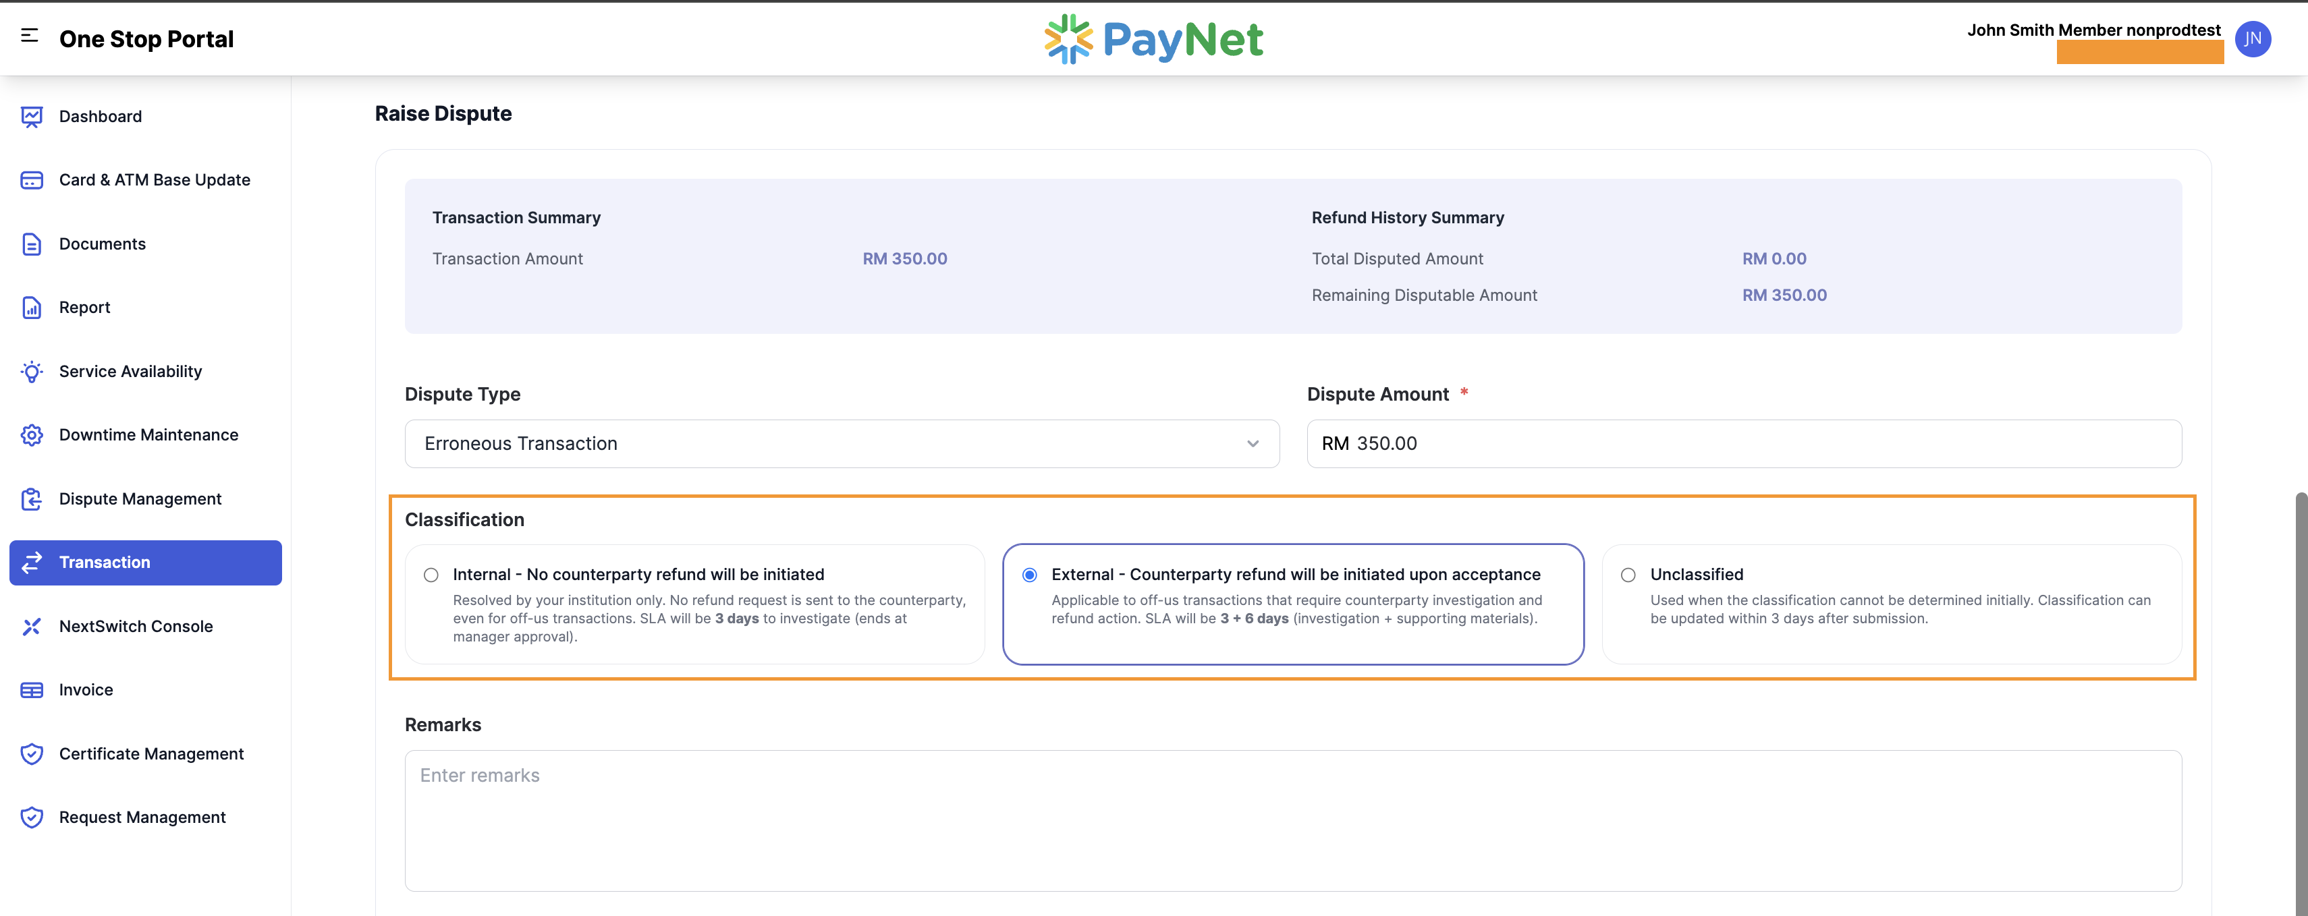
Task: Click into the Remarks text area
Action: [x=1293, y=821]
